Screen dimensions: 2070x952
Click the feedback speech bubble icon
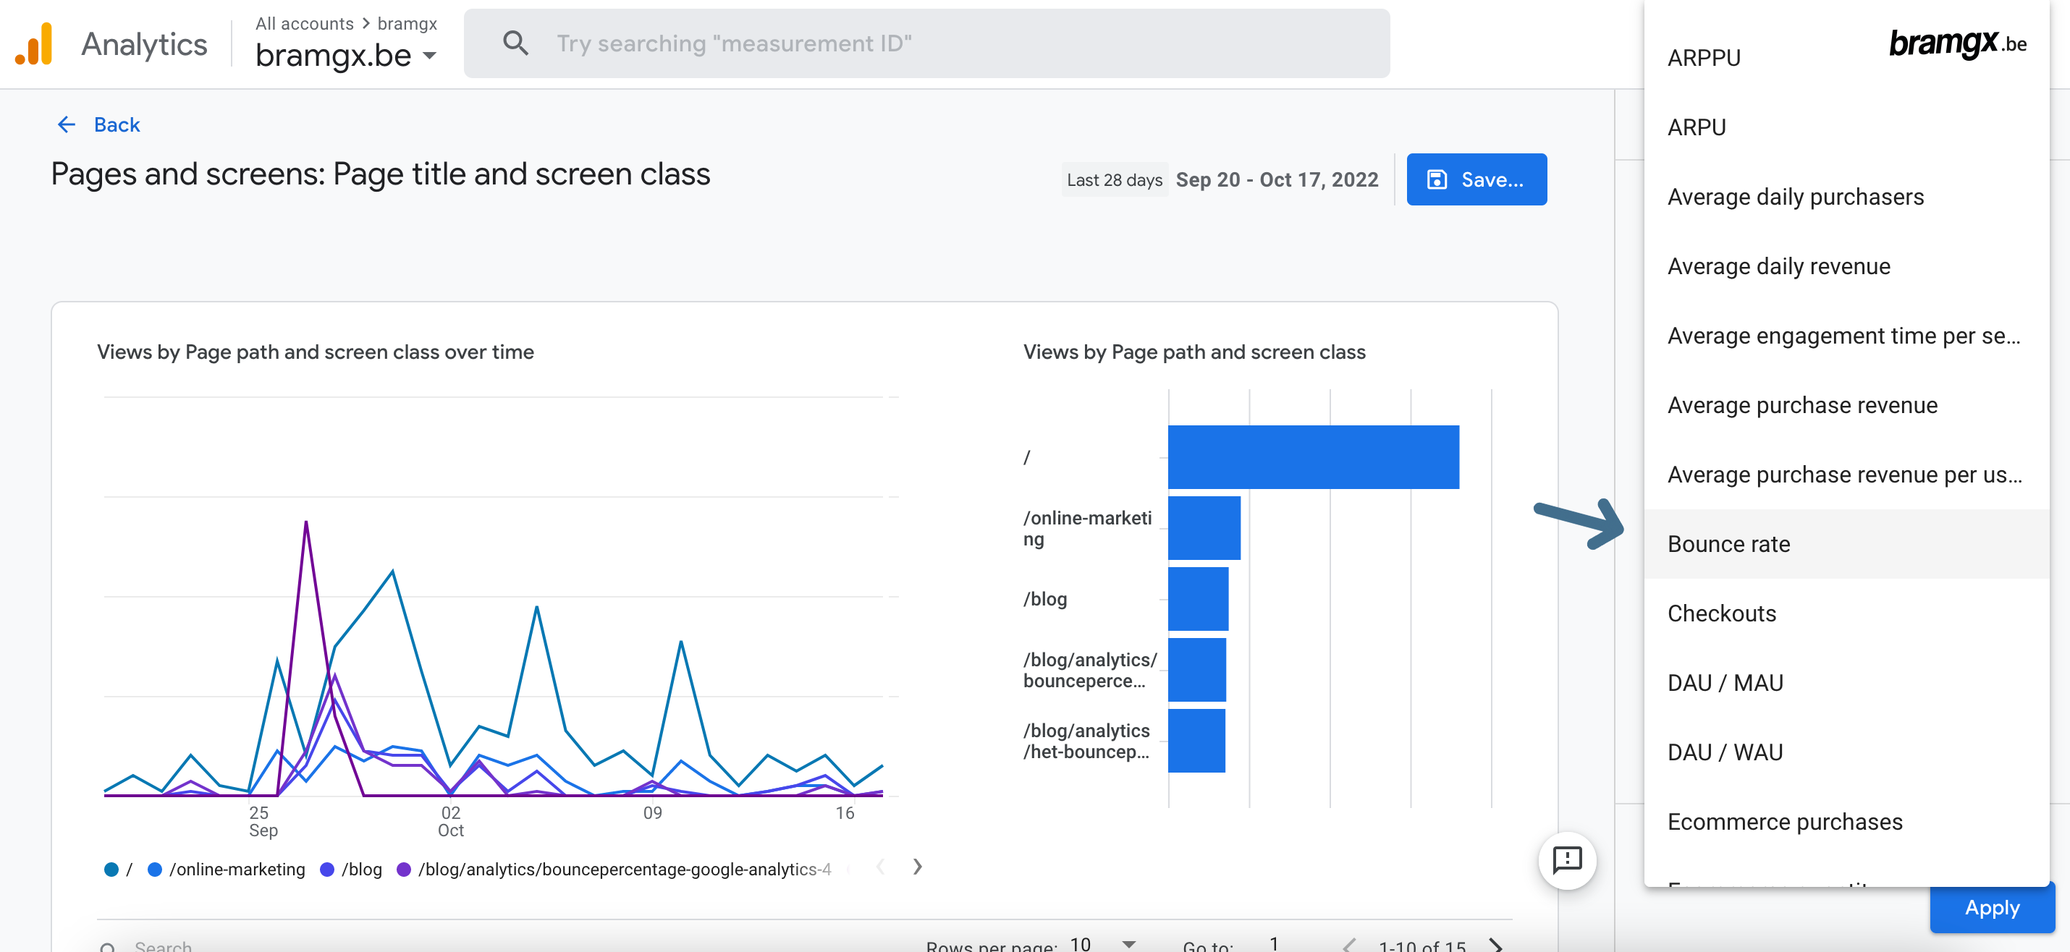coord(1567,858)
